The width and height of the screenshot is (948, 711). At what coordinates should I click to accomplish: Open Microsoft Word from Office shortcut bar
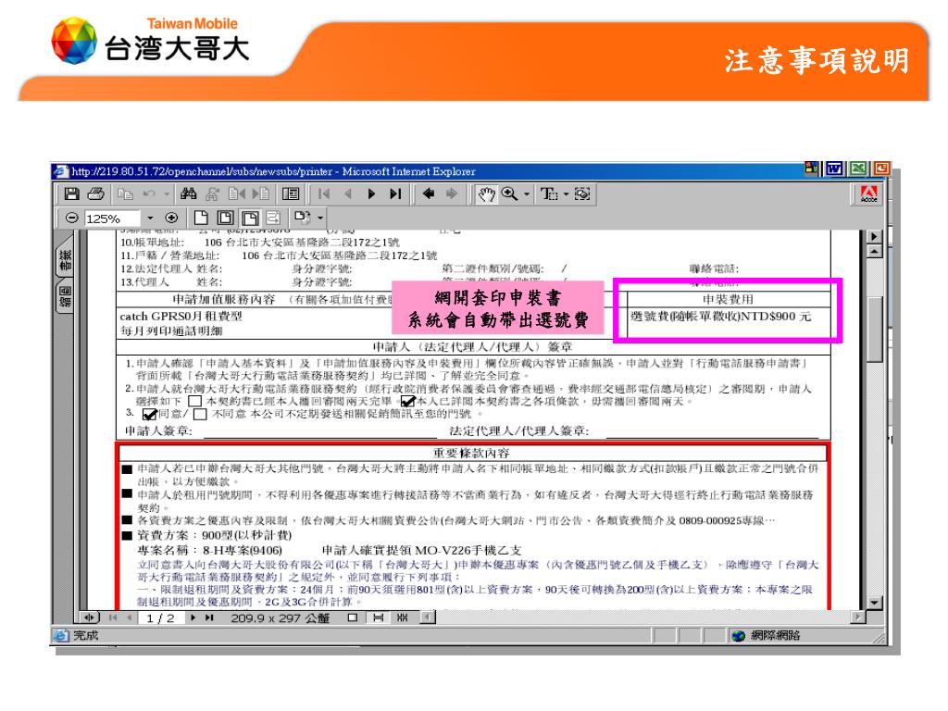point(834,168)
